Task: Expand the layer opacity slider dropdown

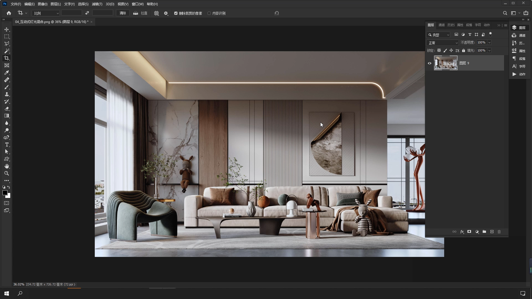Action: (489, 43)
